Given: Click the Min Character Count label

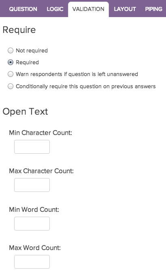Looking at the screenshot, I should pyautogui.click(x=40, y=133).
